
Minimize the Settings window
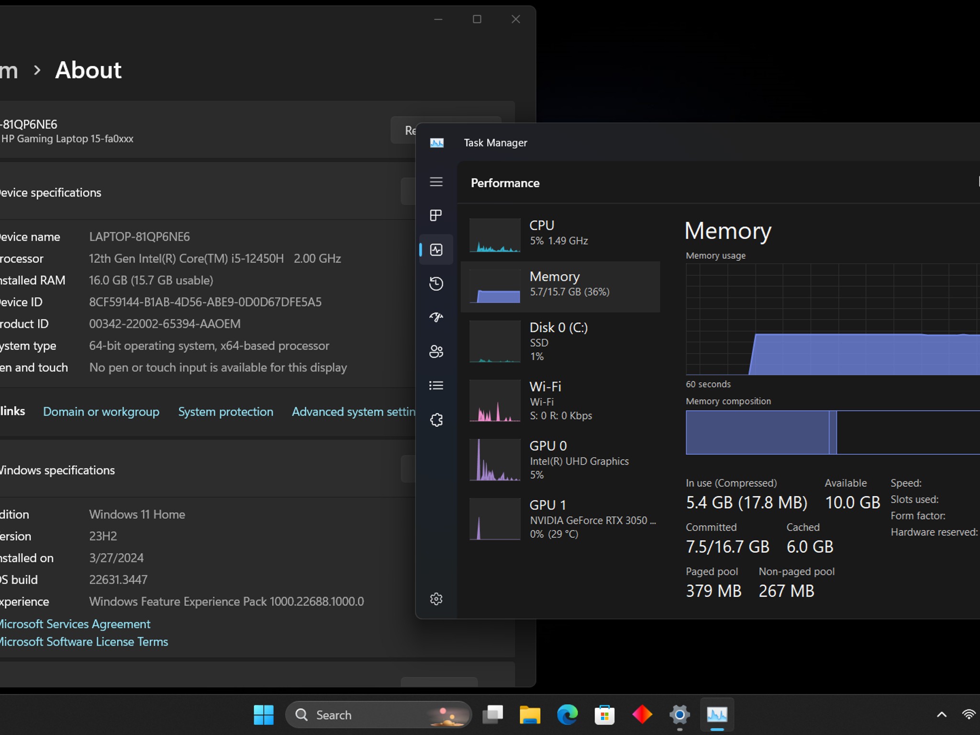click(438, 19)
